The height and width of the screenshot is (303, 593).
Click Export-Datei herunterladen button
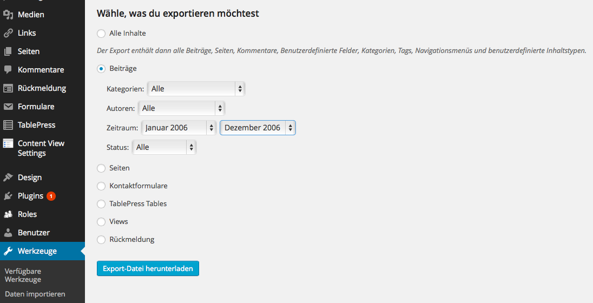point(148,268)
